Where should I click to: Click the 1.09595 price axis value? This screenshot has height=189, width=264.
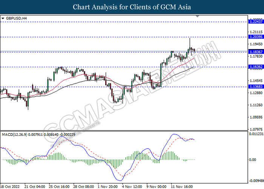(x=256, y=117)
